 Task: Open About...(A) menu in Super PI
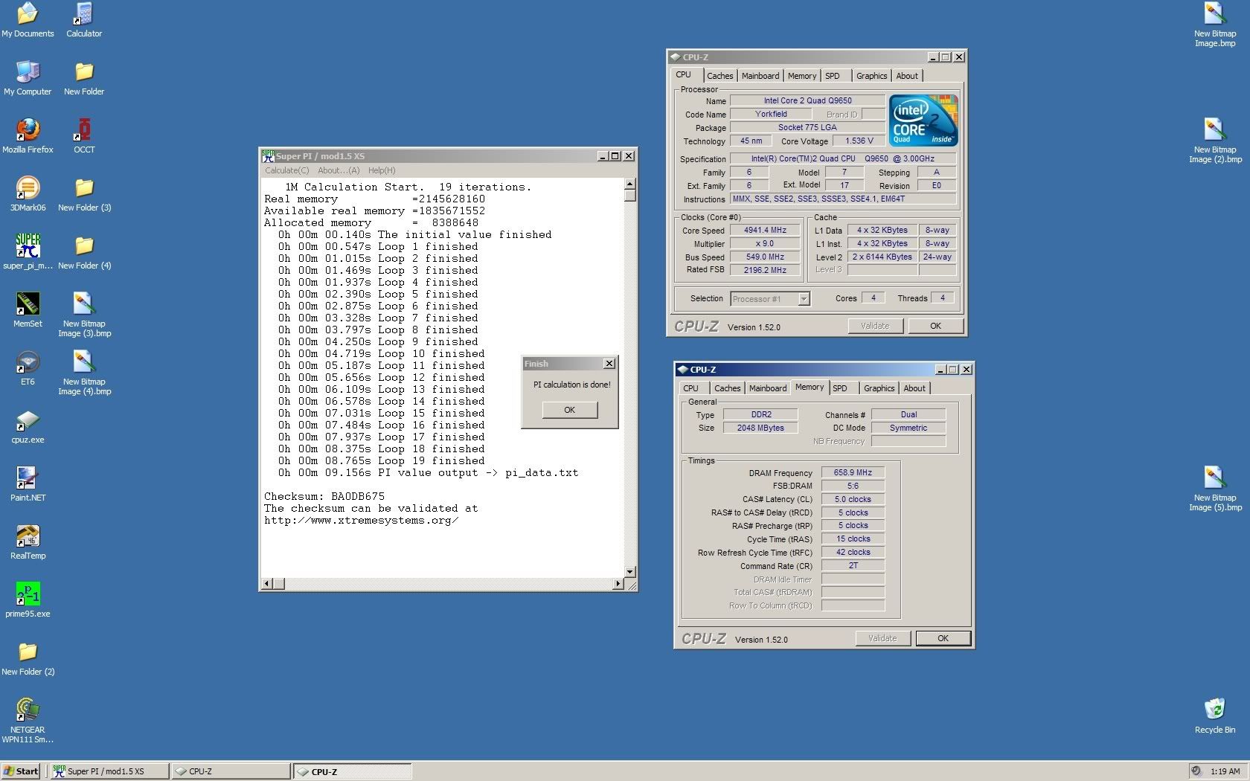(x=339, y=170)
